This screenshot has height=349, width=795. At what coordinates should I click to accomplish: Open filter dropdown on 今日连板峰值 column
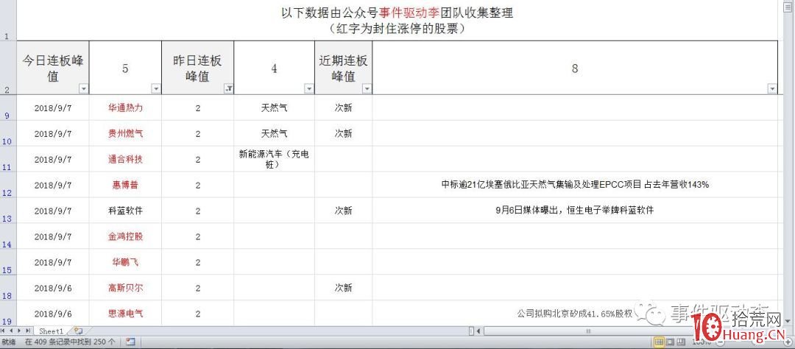(83, 89)
